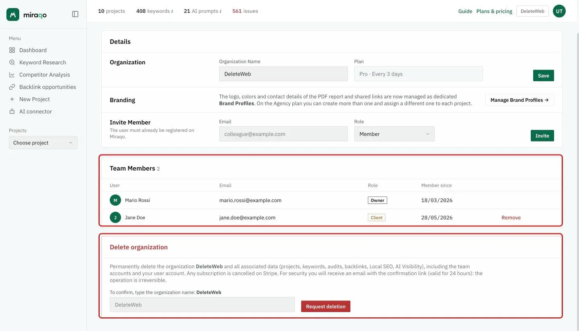The width and height of the screenshot is (579, 331).
Task: Open the Role dropdown set to Member
Action: [394, 134]
